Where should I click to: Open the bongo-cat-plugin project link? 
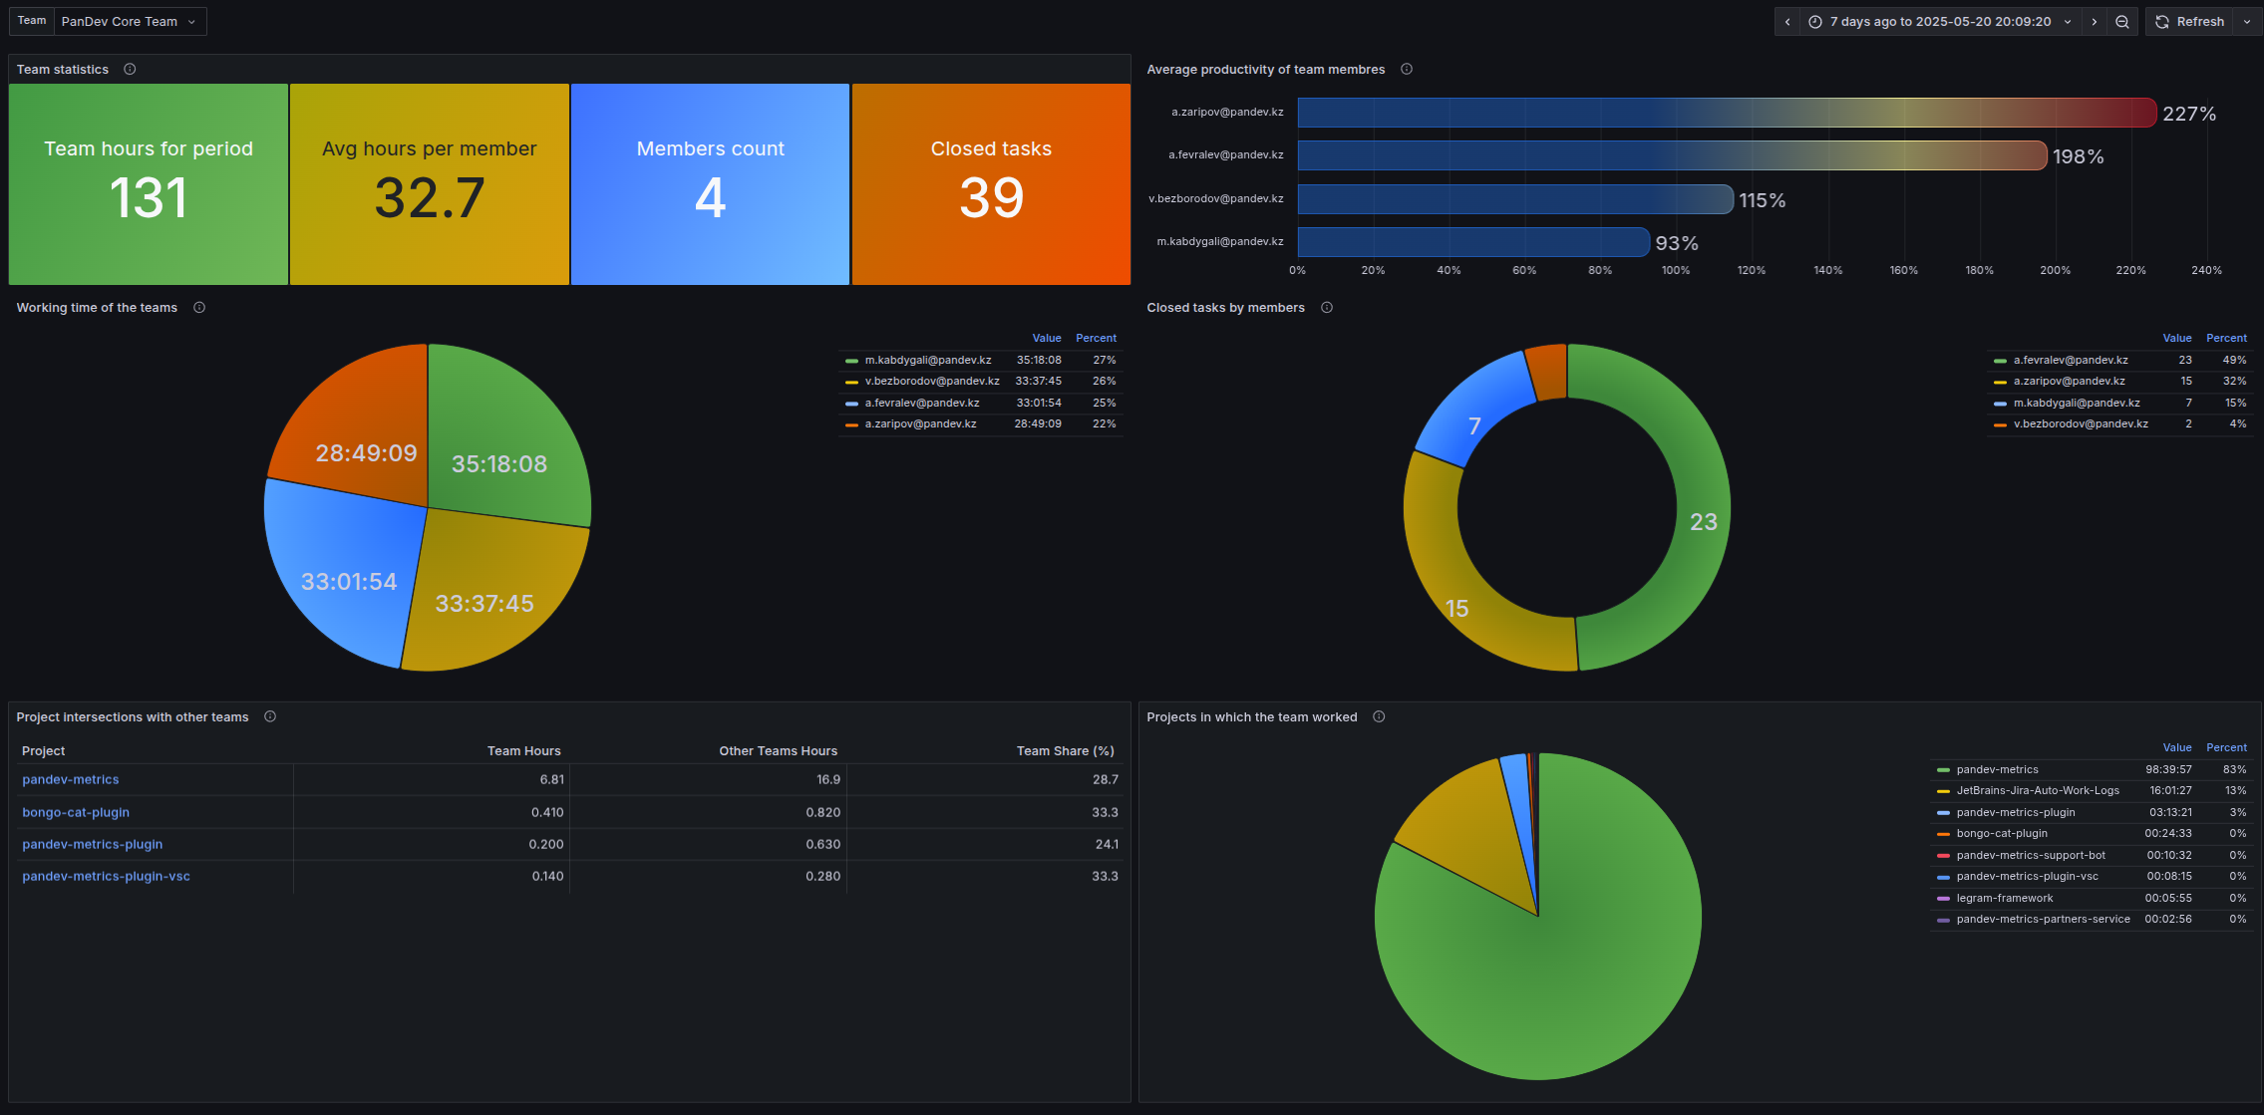[x=76, y=812]
